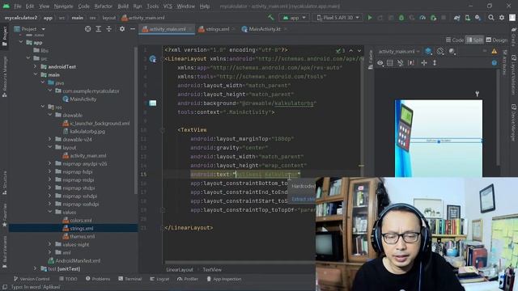Image resolution: width=518 pixels, height=291 pixels.
Task: Open the Device Manager phone icon in toolbar
Action: 468,18
